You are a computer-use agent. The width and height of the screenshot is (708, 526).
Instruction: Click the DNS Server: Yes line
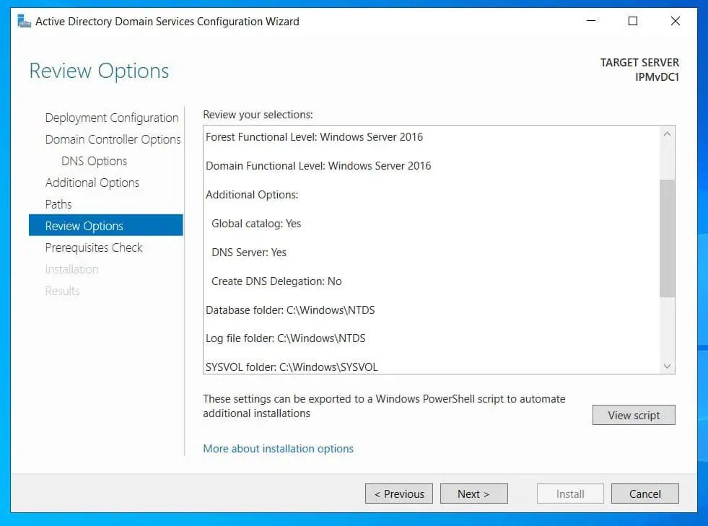click(x=249, y=253)
